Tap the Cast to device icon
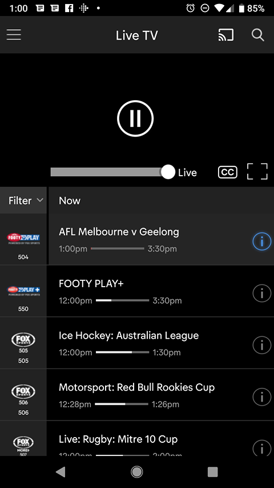Viewport: 274px width, 488px height. tap(226, 35)
